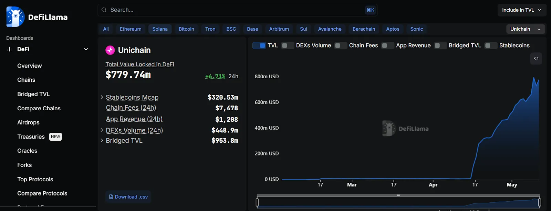This screenshot has height=211, width=551.
Task: Click the range slider top drag bar
Action: click(398, 195)
